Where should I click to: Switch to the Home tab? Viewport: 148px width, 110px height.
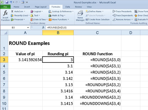16,7
